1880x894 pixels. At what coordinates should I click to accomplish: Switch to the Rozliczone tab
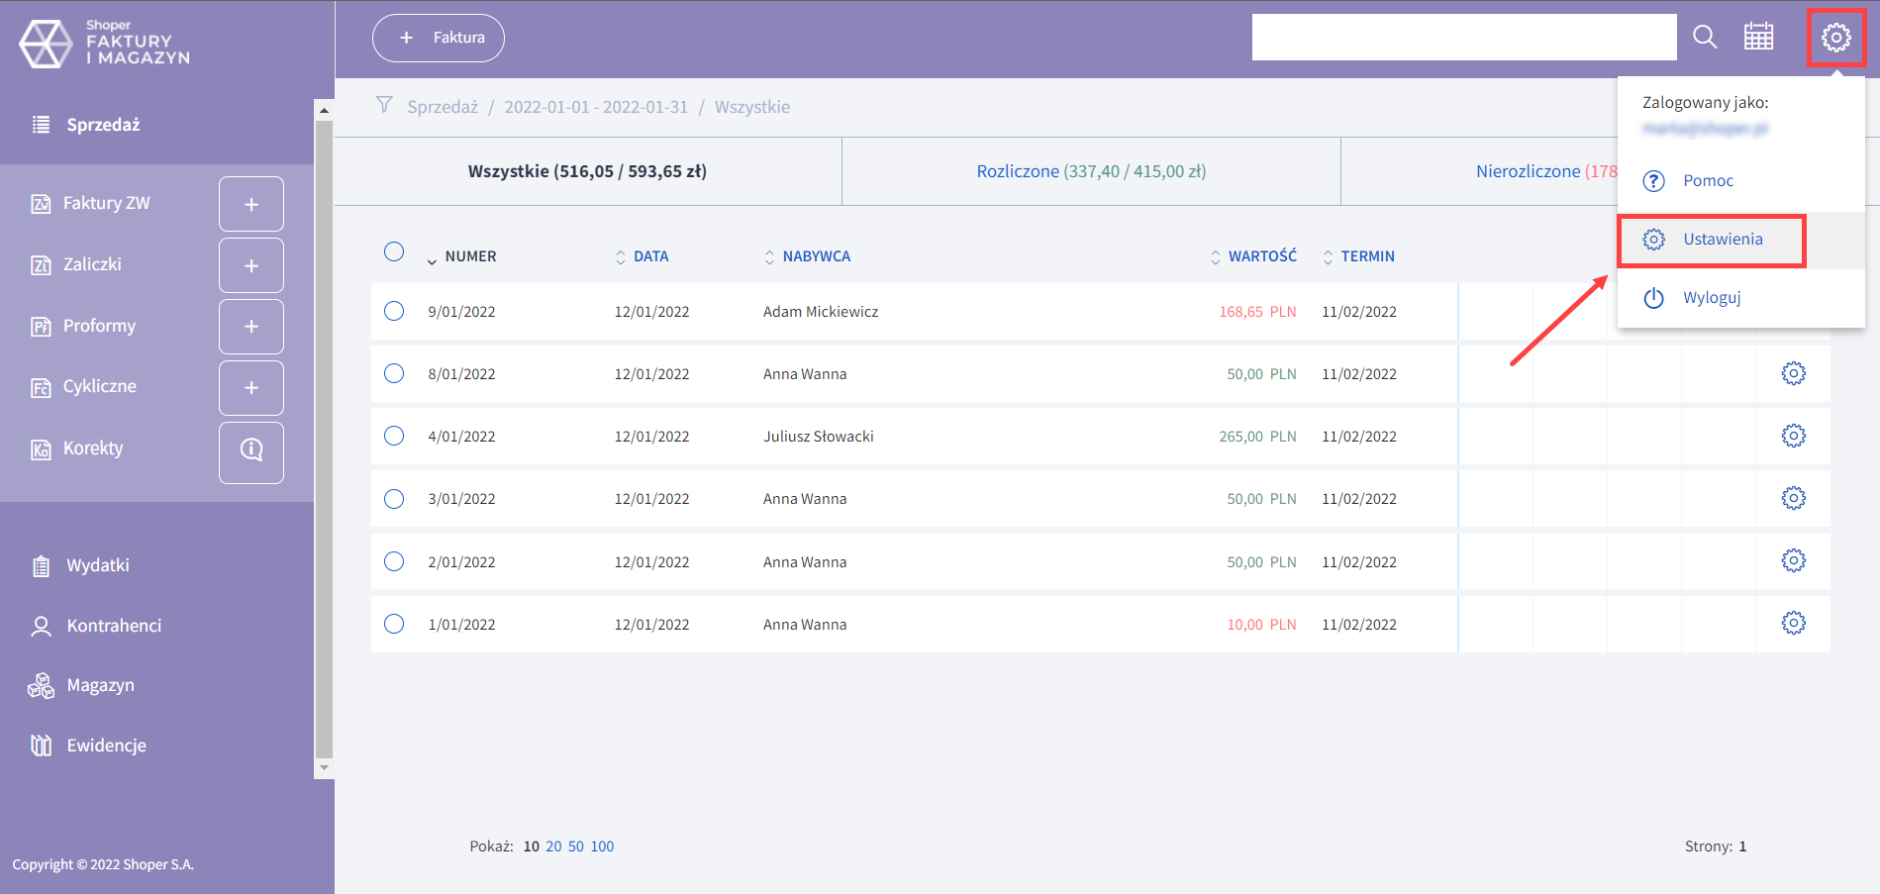[1091, 171]
